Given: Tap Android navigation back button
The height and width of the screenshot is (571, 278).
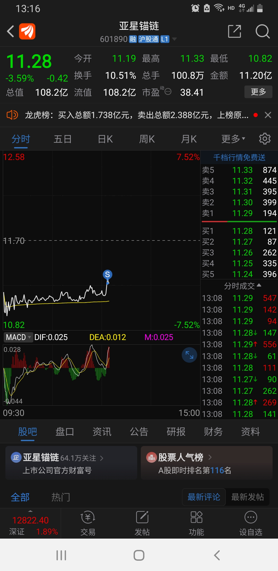Looking at the screenshot, I should coord(217,555).
